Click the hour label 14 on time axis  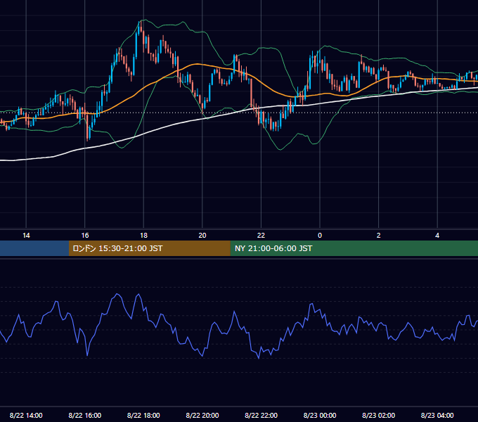click(26, 236)
